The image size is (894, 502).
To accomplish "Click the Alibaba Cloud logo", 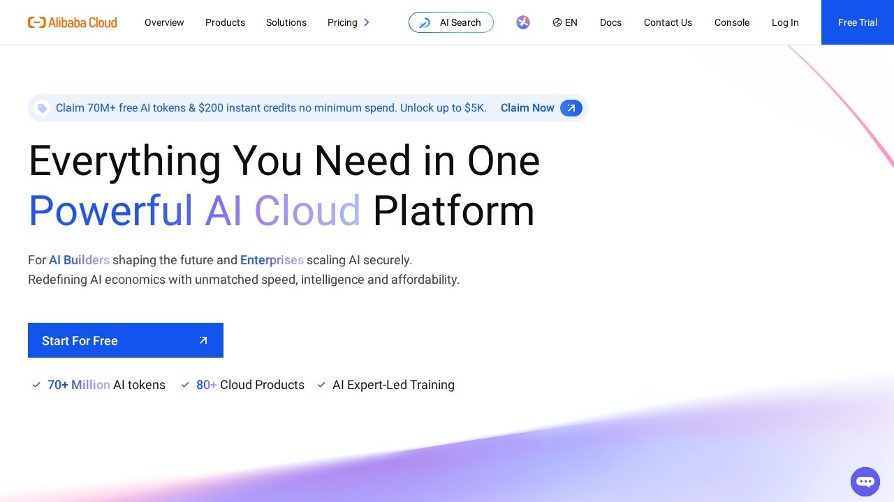I will [x=73, y=22].
